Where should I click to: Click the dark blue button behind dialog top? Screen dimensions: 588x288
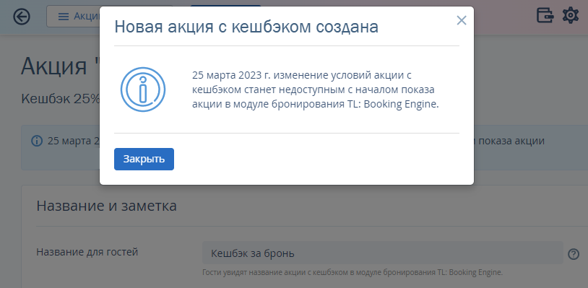pos(225,6)
